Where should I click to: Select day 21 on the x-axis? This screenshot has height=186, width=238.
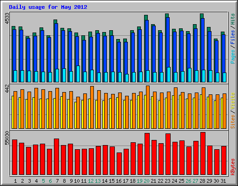point(153,181)
